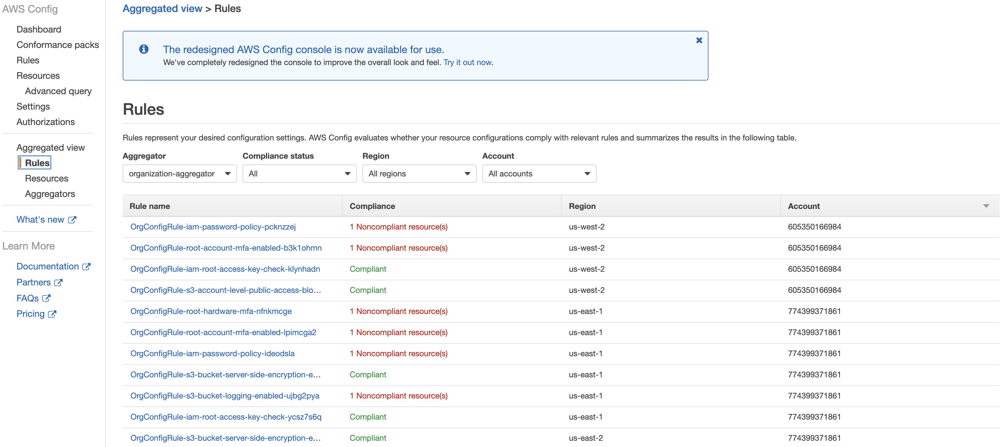The width and height of the screenshot is (1003, 447).
Task: Go to the Dashboard page
Action: pos(39,29)
